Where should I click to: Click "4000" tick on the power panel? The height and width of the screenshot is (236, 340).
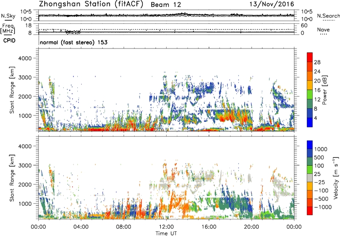click(x=25, y=58)
